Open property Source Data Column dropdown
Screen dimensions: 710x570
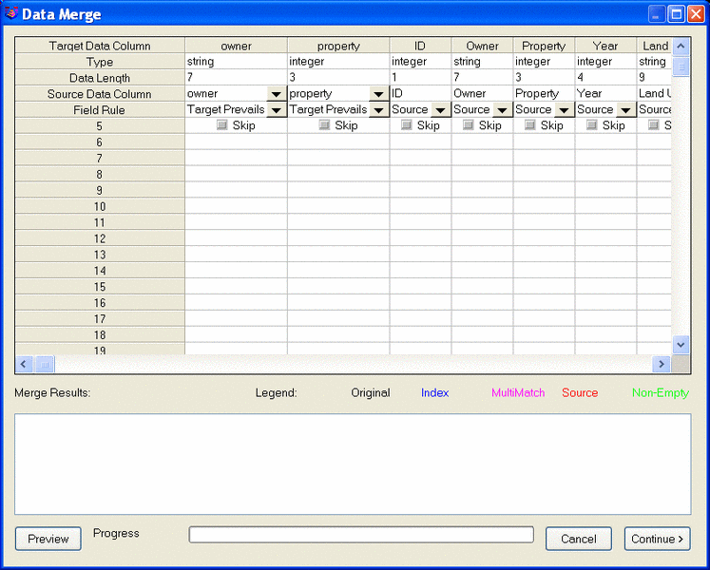click(378, 94)
